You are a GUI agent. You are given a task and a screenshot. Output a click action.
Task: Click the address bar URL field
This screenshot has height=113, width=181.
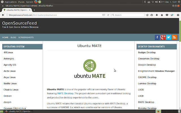[x=55, y=15]
